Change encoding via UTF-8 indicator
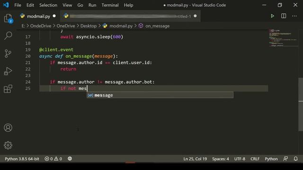303x170 pixels. tap(240, 159)
